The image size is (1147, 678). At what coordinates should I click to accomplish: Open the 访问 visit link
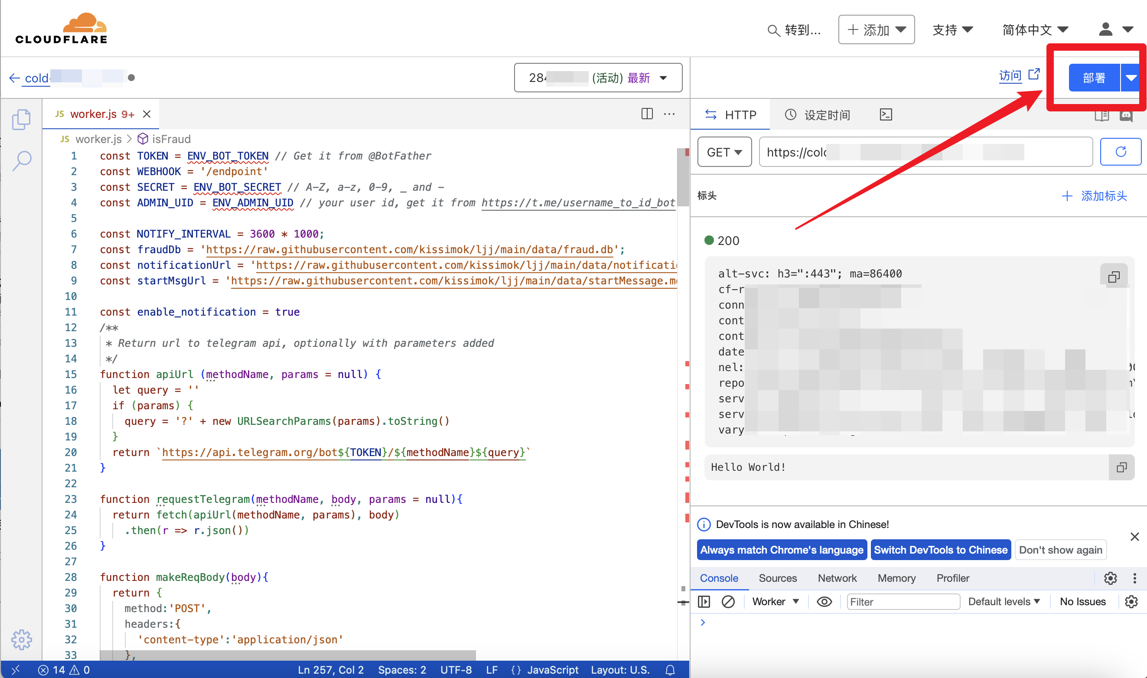coord(1019,75)
